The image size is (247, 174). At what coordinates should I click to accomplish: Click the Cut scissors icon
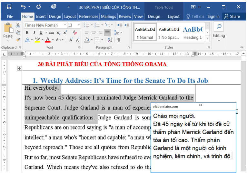pyautogui.click(x=18, y=25)
